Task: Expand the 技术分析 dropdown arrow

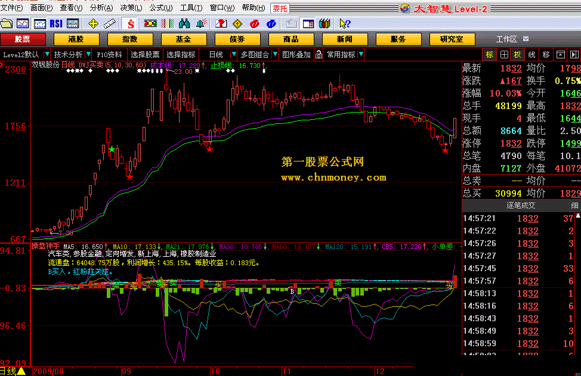Action: pyautogui.click(x=88, y=54)
